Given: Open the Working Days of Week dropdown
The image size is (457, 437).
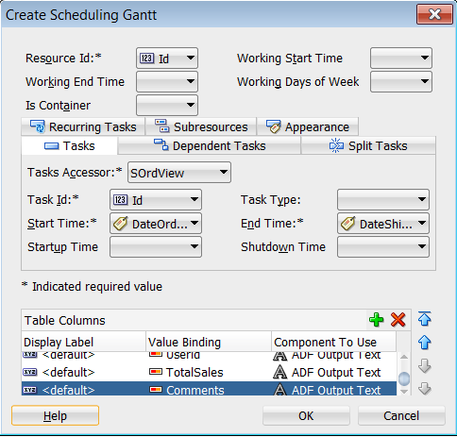Looking at the screenshot, I should 401,81.
